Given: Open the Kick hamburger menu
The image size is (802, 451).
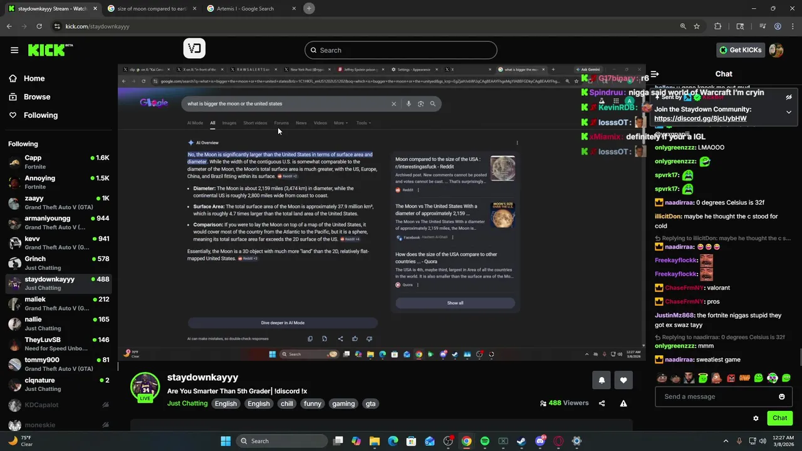Looking at the screenshot, I should 14,50.
